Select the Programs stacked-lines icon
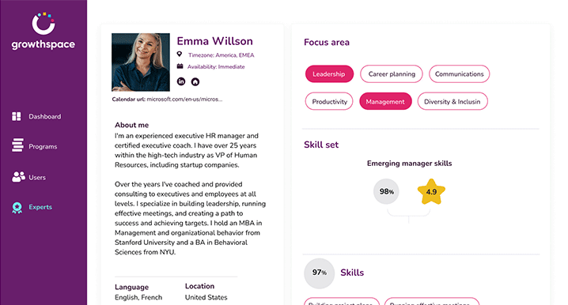 pyautogui.click(x=17, y=145)
